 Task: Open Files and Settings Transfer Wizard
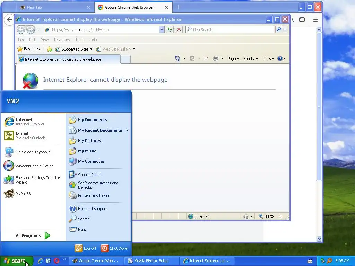point(32,180)
